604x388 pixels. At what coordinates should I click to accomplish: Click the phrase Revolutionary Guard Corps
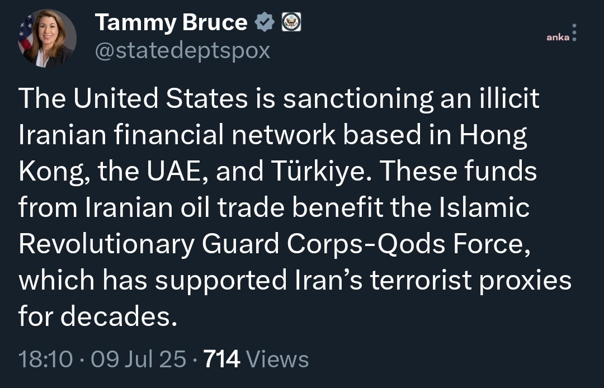click(x=191, y=245)
